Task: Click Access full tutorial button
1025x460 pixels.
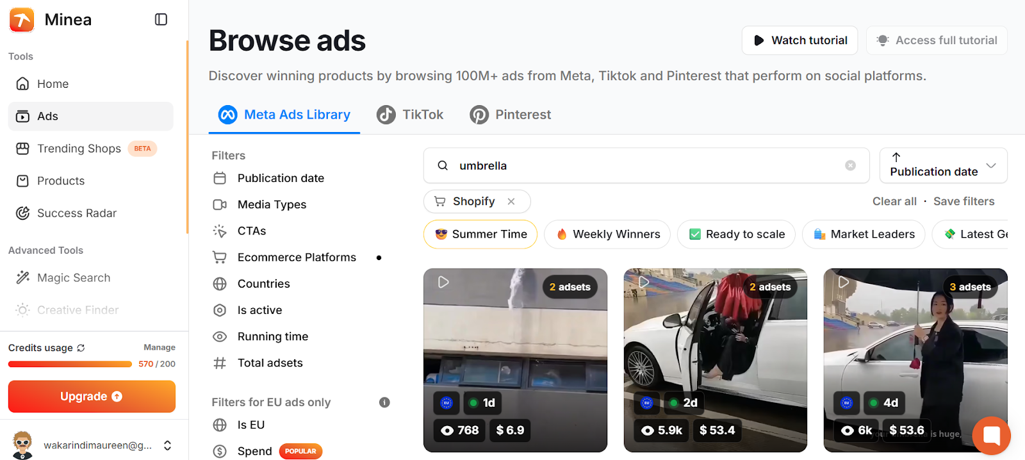Action: coord(937,40)
